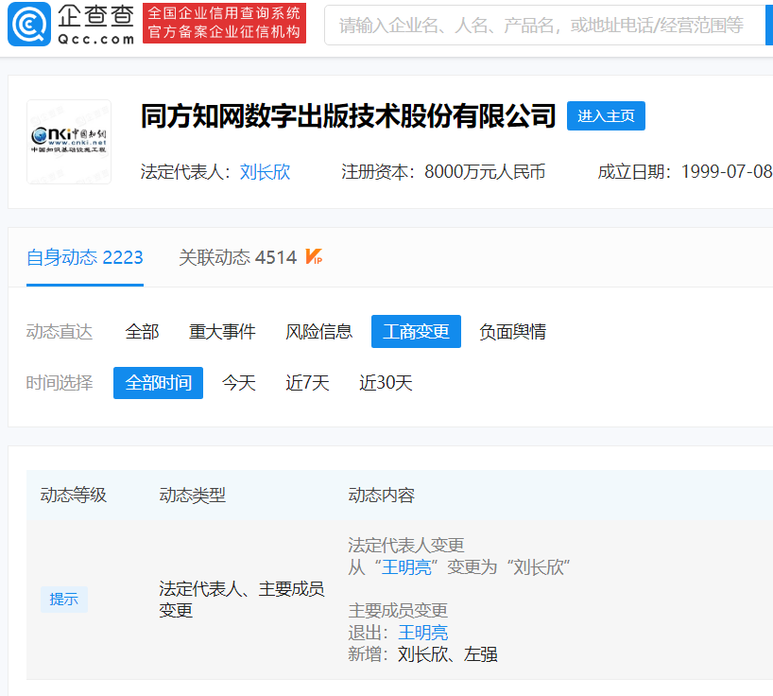Click the 全国企业信用查询系统 red banner
773x696 pixels.
click(x=224, y=23)
